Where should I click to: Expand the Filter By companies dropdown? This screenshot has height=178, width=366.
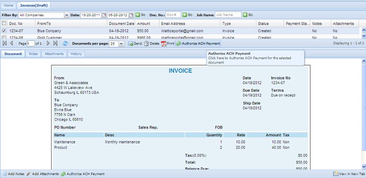click(67, 15)
